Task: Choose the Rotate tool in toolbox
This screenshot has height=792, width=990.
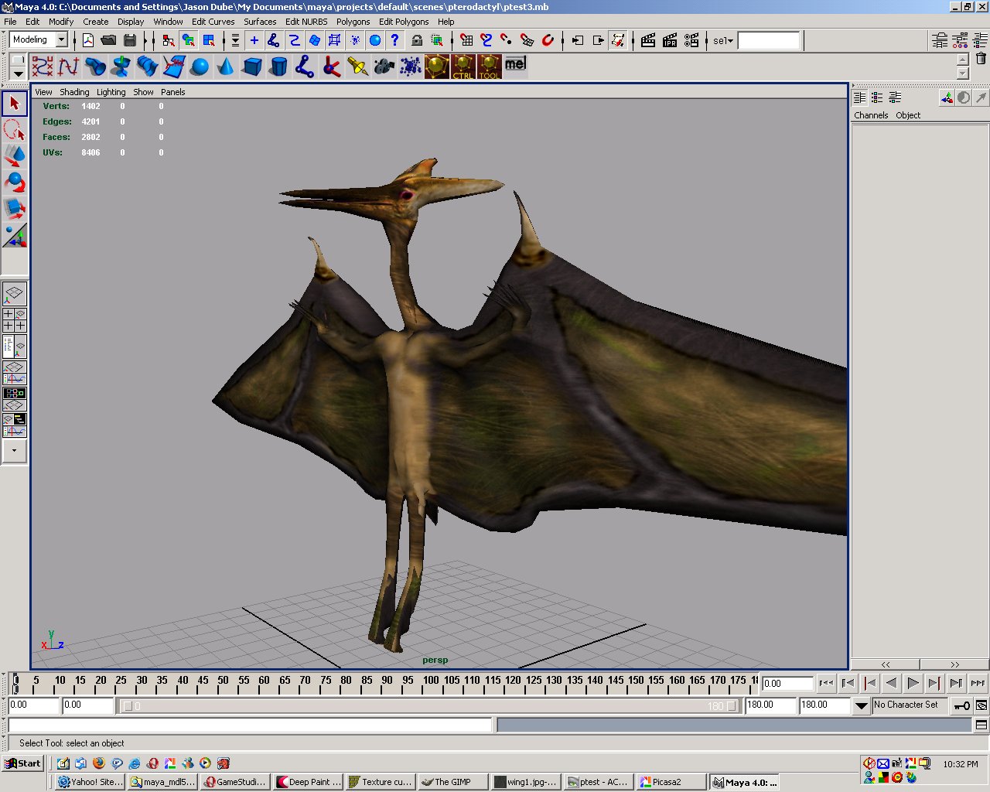Action: tap(15, 182)
